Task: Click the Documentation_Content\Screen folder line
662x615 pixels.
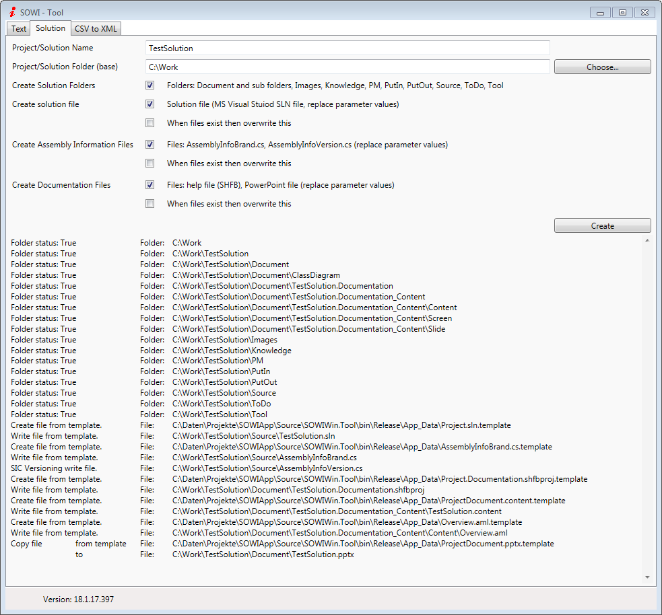Action: (312, 318)
